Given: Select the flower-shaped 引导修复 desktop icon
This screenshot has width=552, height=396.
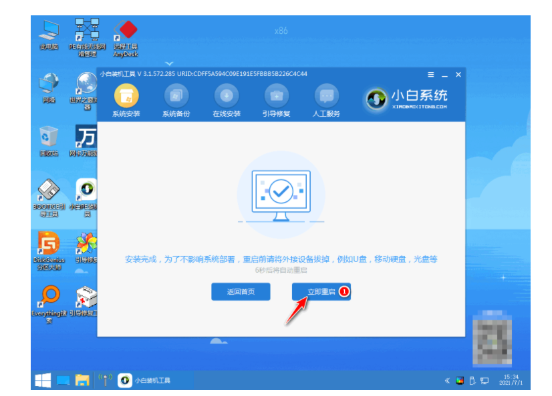Looking at the screenshot, I should [86, 247].
